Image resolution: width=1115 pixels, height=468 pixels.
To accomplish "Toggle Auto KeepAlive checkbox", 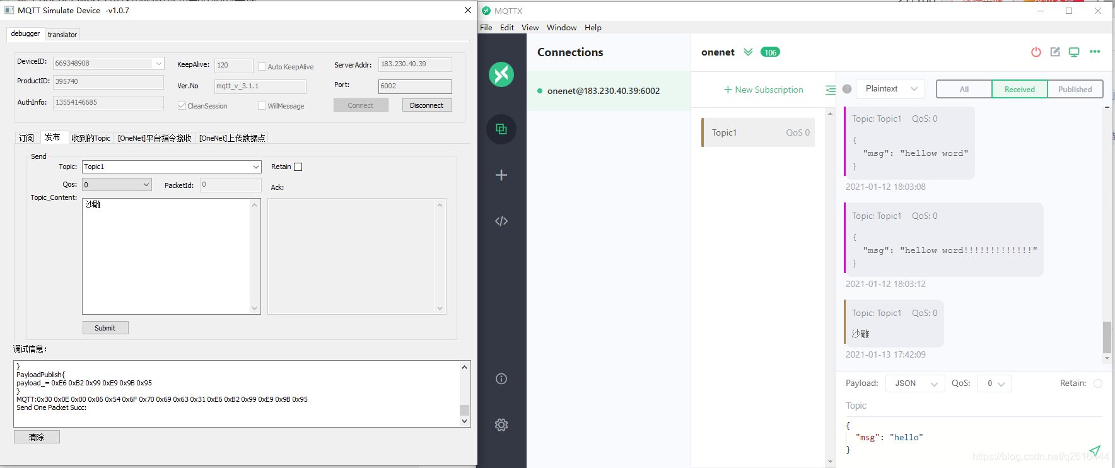I will coord(262,66).
